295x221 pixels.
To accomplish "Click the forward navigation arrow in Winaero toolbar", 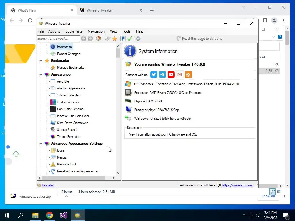I will [90, 39].
